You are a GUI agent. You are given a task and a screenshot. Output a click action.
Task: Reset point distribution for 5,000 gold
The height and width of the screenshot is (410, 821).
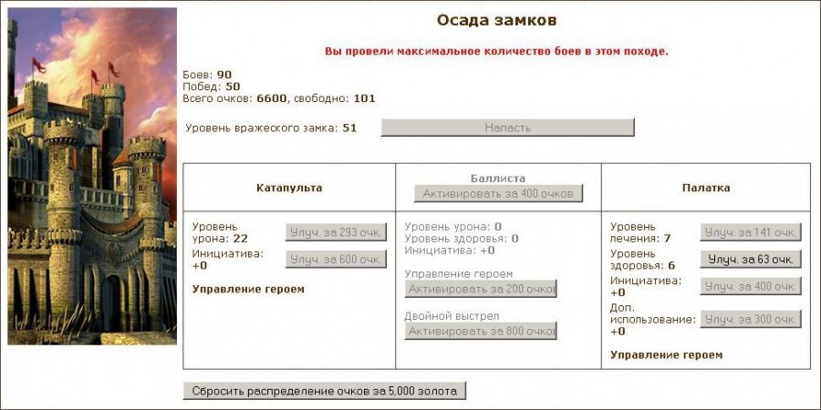point(324,391)
